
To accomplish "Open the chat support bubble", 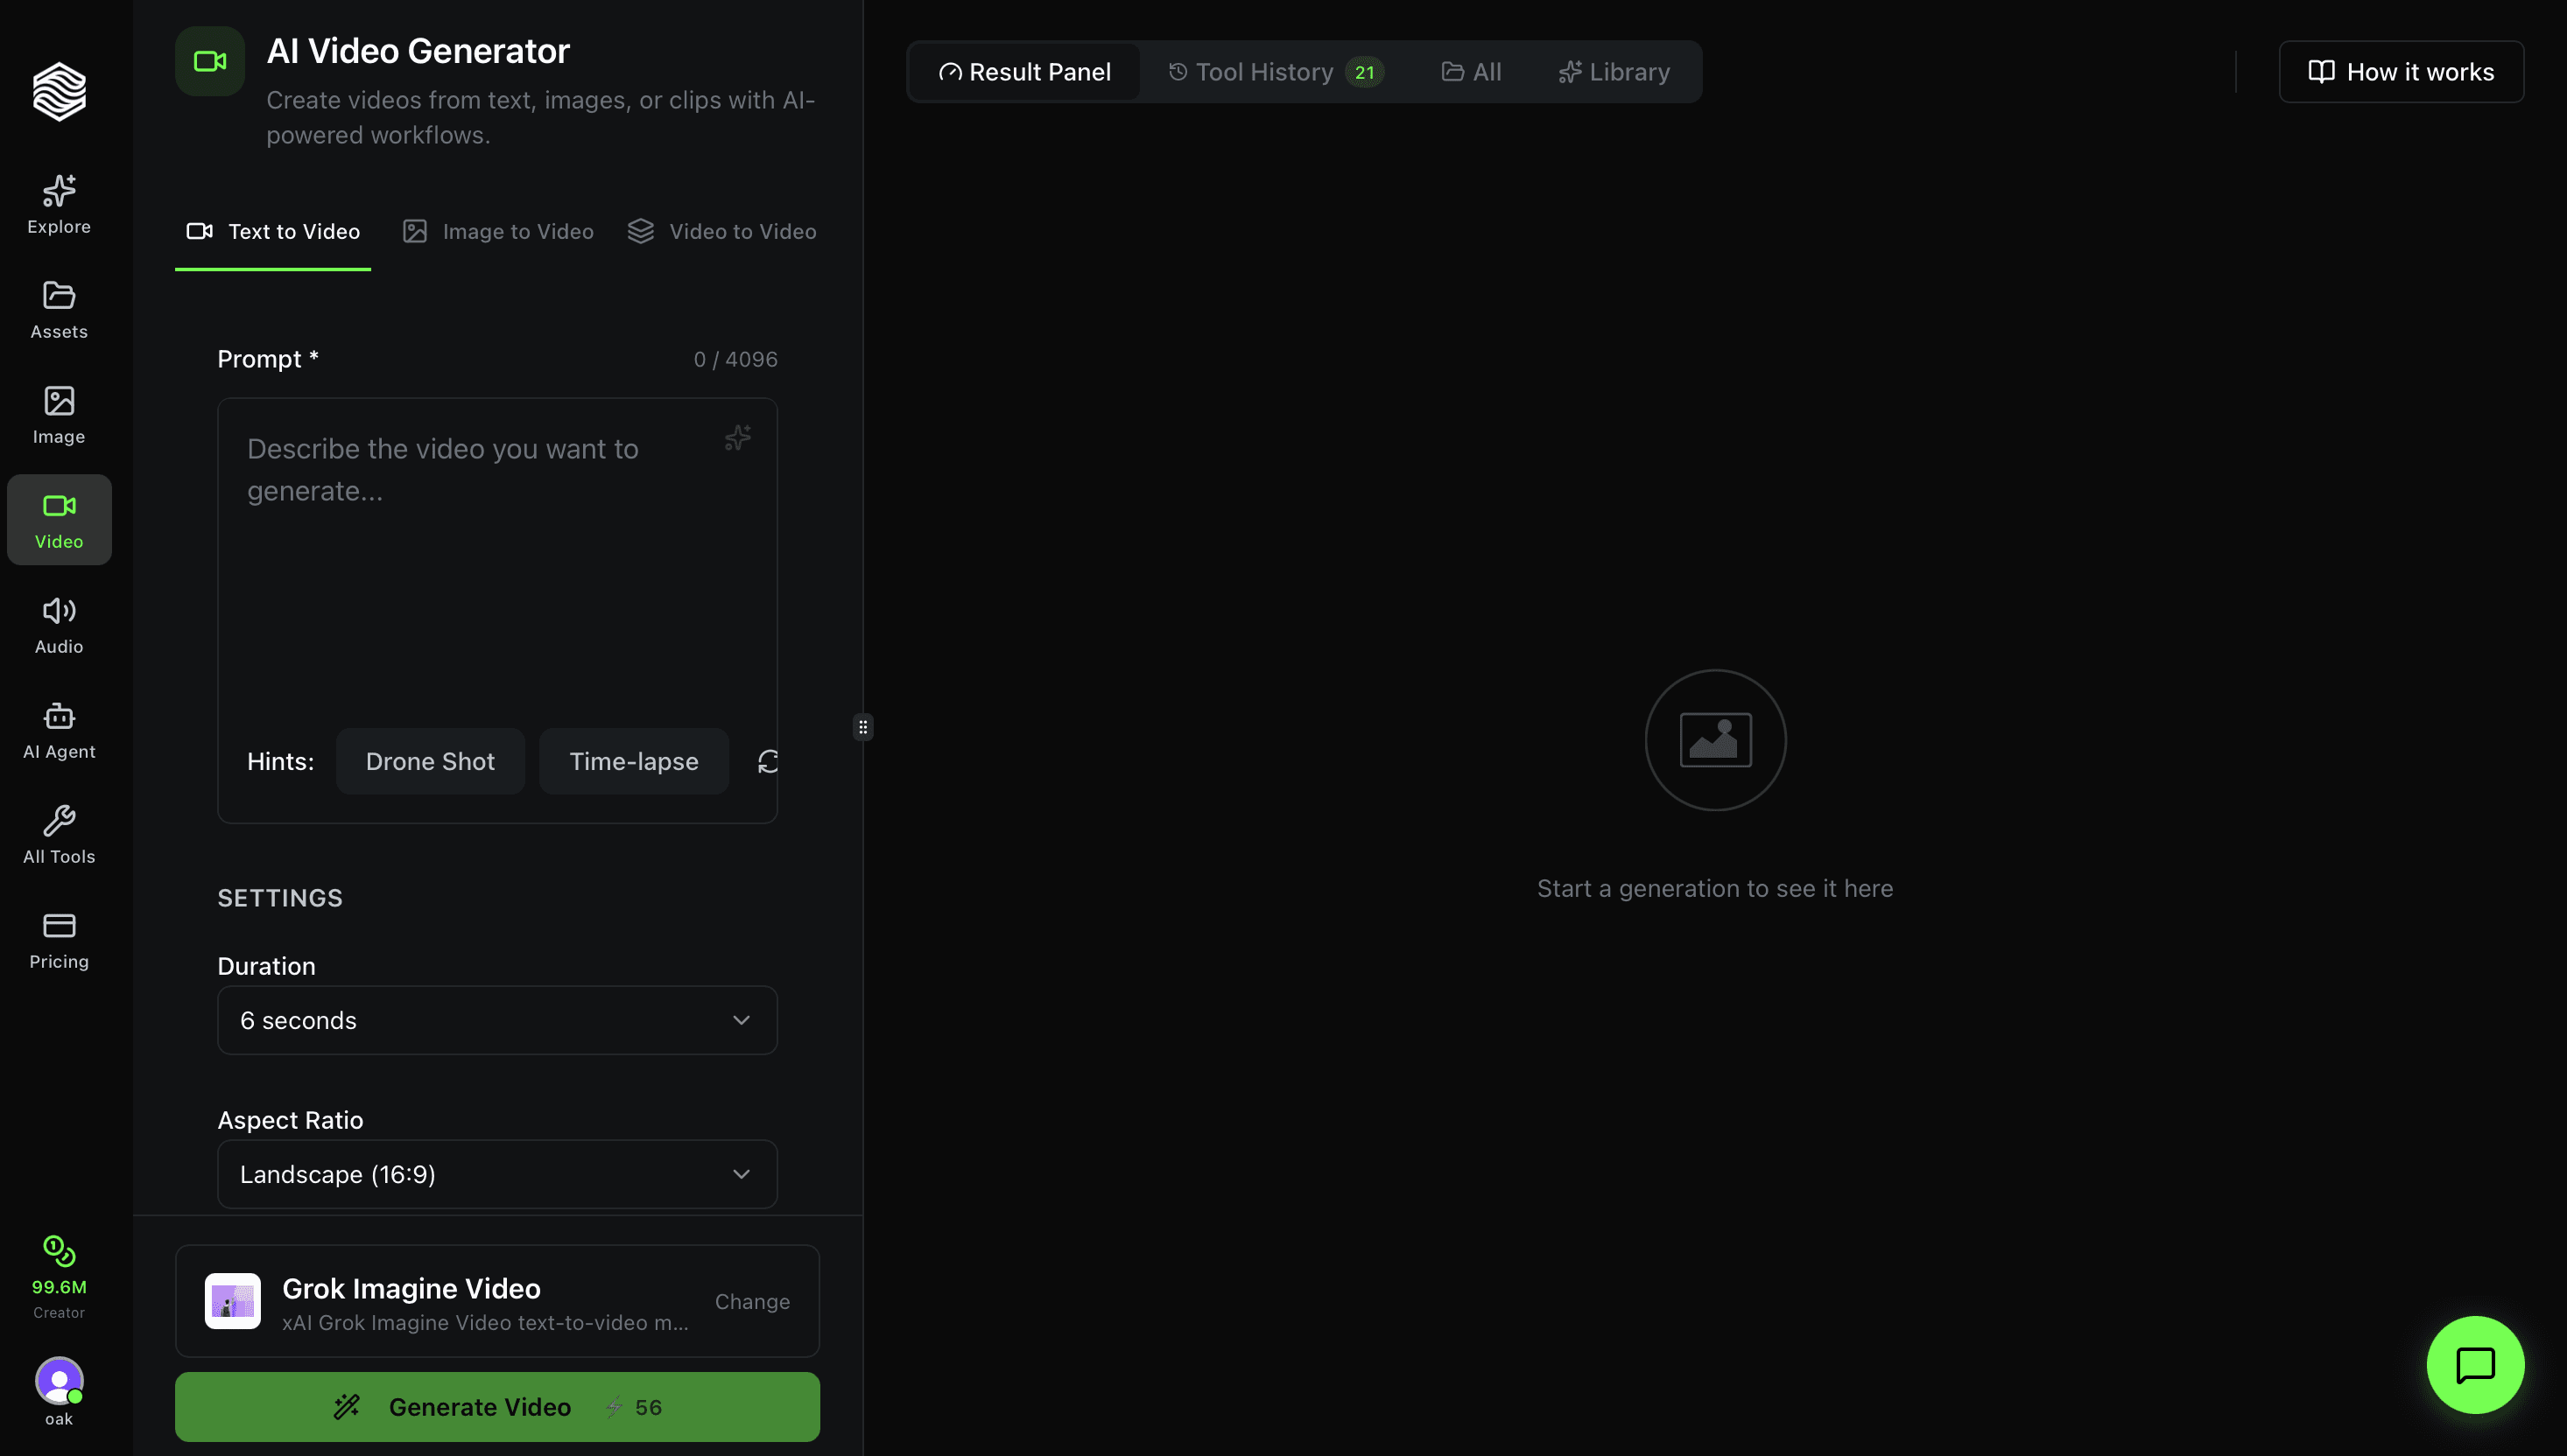I will 2474,1365.
